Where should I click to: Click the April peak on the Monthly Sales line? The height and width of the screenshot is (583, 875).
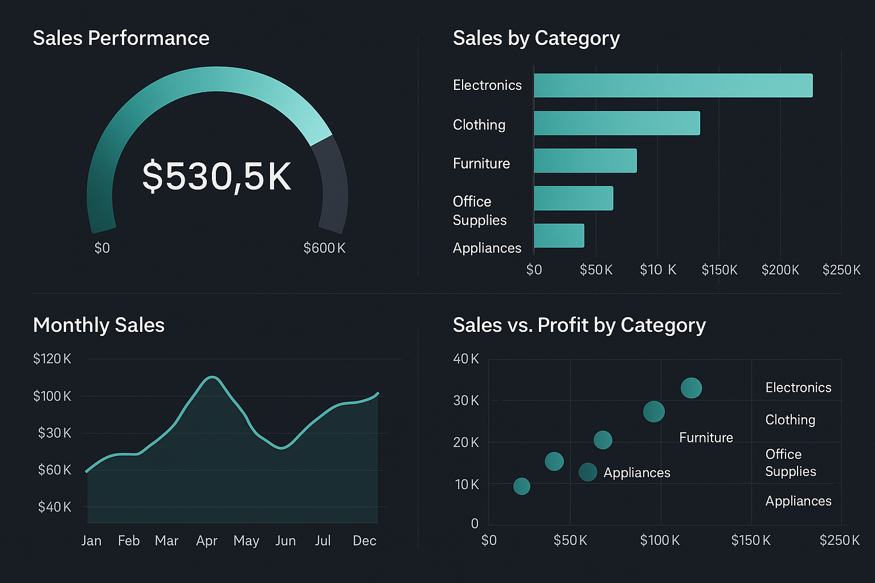pyautogui.click(x=211, y=377)
